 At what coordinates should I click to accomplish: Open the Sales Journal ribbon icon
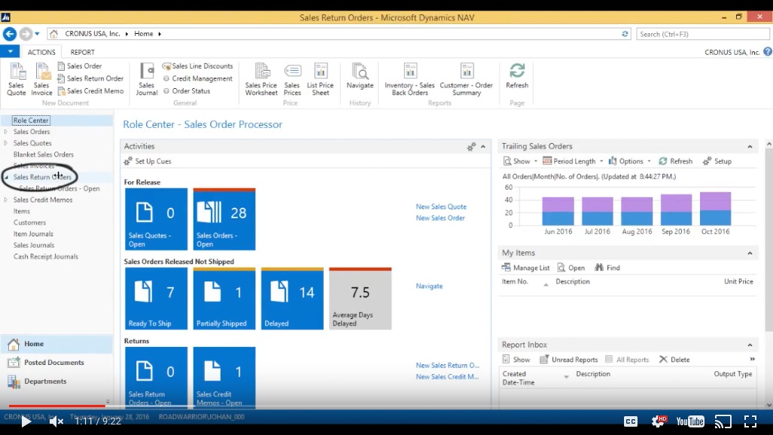tap(147, 79)
